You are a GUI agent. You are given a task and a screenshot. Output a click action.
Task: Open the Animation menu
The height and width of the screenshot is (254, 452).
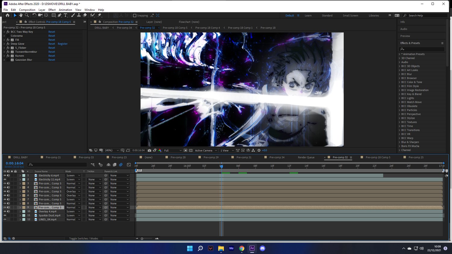(65, 10)
